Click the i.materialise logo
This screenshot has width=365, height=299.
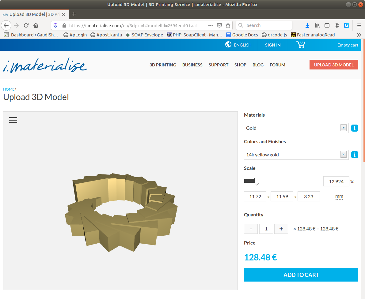(45, 65)
